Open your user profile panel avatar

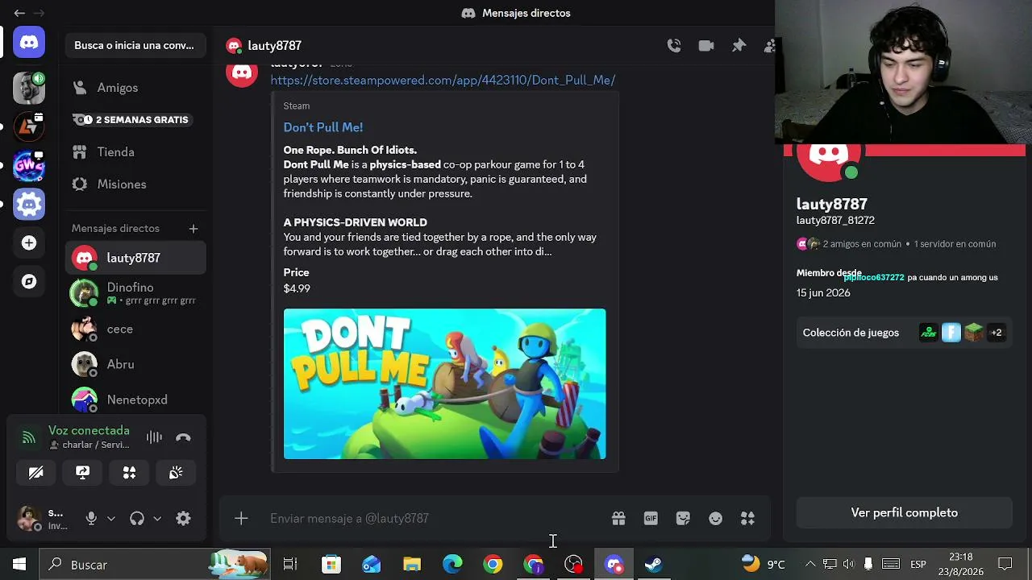[x=29, y=519]
